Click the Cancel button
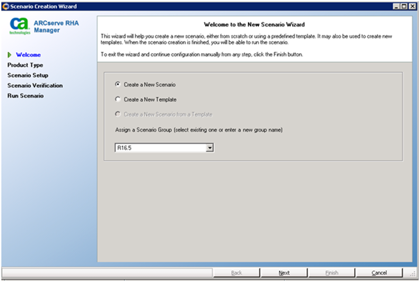 (x=379, y=273)
